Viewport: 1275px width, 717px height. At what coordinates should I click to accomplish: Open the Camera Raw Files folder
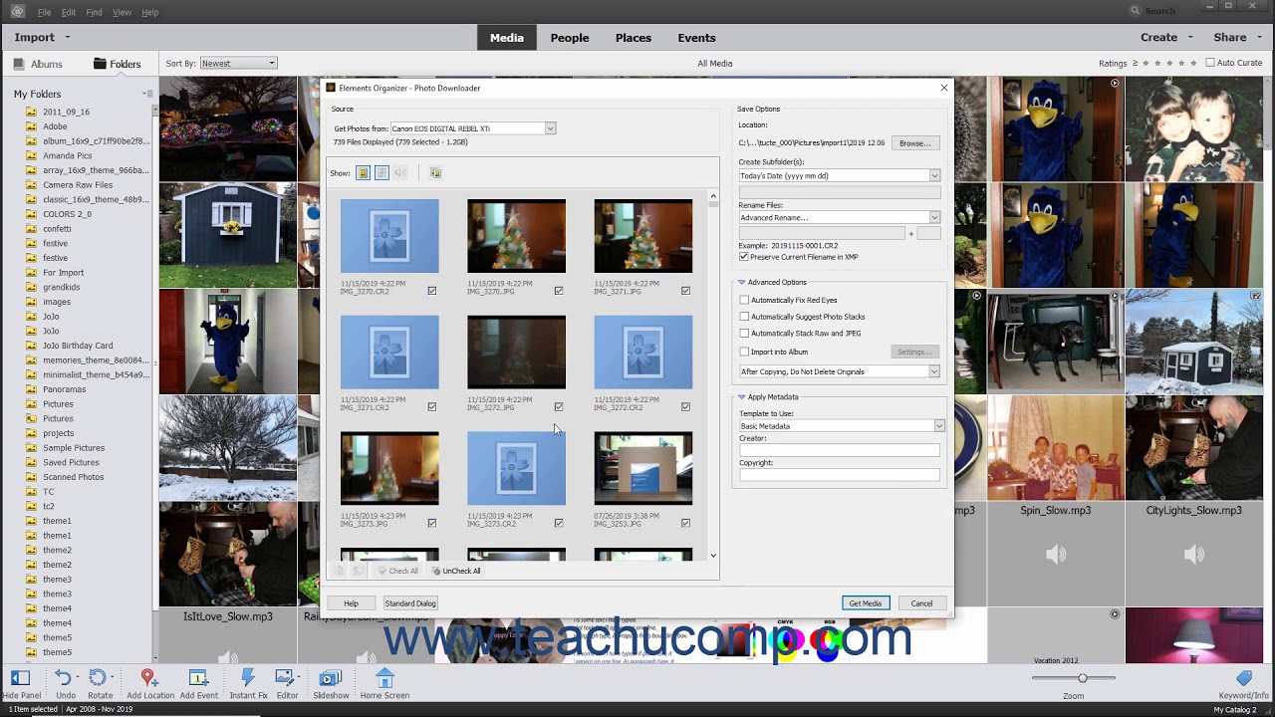coord(78,185)
